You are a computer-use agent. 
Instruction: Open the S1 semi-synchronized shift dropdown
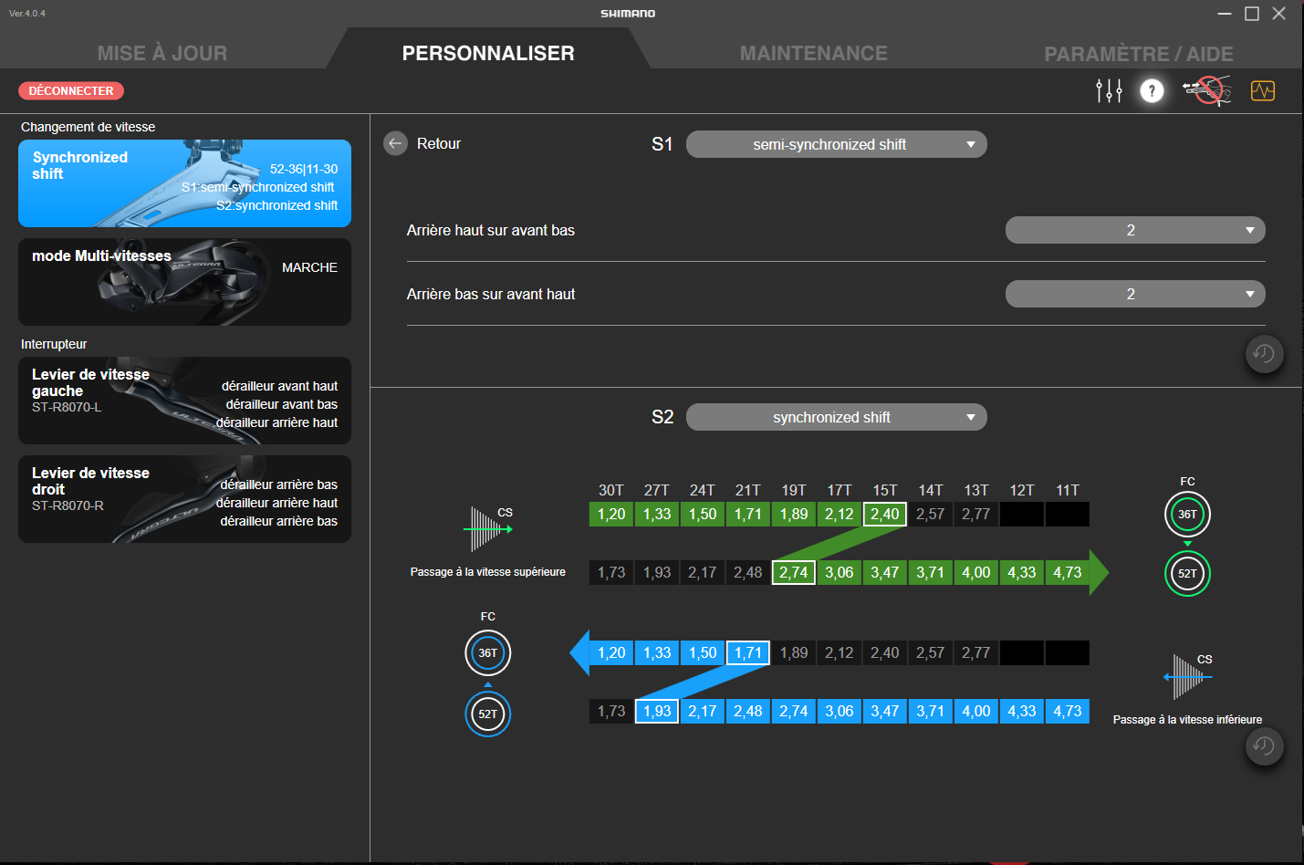click(836, 144)
